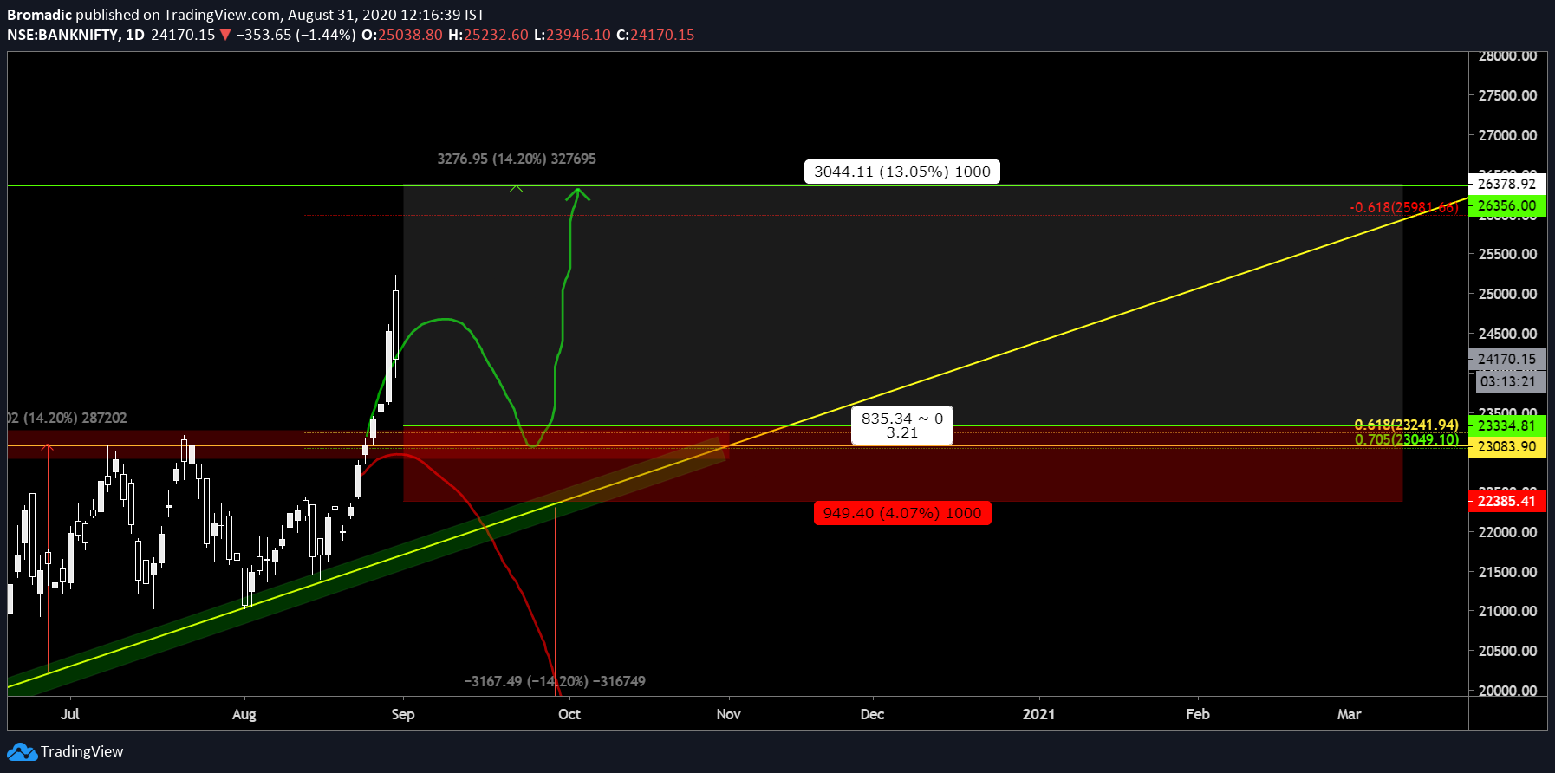
Task: Select the green 26356.00 price label
Action: click(1507, 205)
